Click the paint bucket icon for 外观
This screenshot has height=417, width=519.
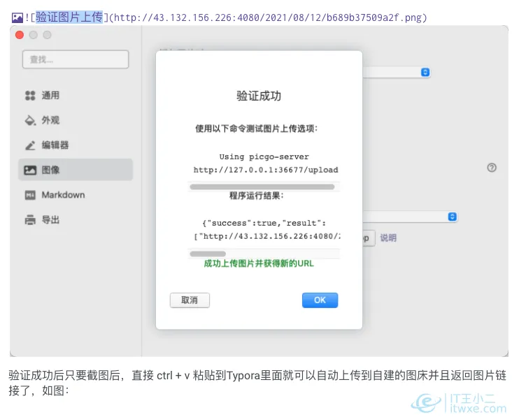pos(30,120)
